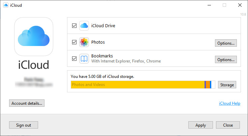Image resolution: width=248 pixels, height=136 pixels.
Task: Click the Close button at bottom
Action: point(228,125)
